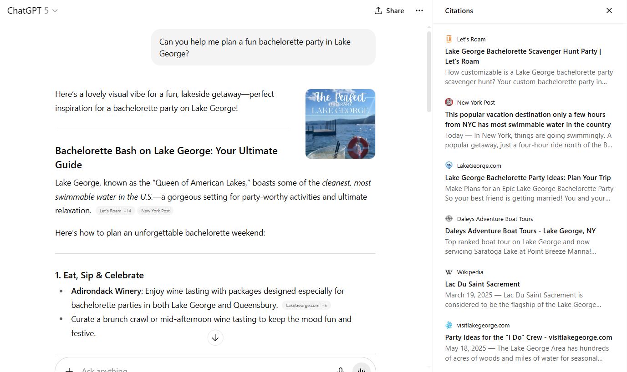Click the LakeGeorge.com source name in Citations
The height and width of the screenshot is (372, 627).
(479, 166)
